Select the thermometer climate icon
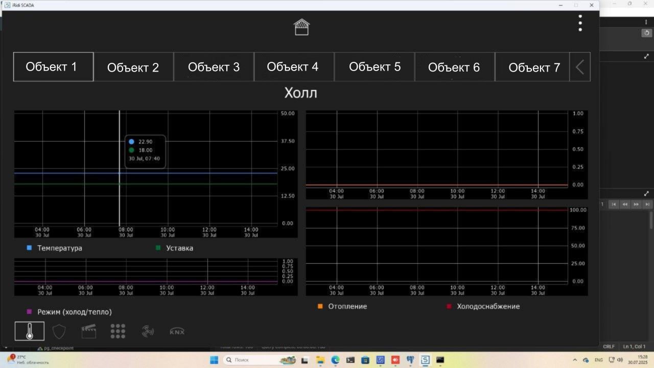The width and height of the screenshot is (654, 368). pyautogui.click(x=30, y=331)
